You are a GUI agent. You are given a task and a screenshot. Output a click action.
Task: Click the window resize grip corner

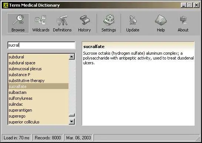tap(198, 139)
